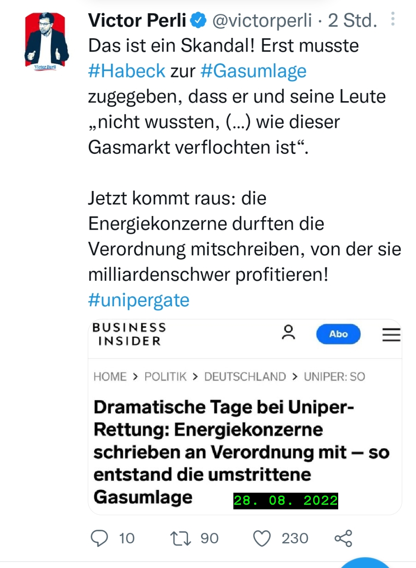Click the user account icon in Business Insider

288,333
